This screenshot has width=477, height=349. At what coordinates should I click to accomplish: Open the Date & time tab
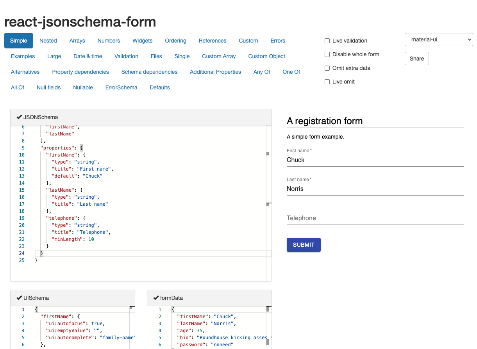coord(88,56)
